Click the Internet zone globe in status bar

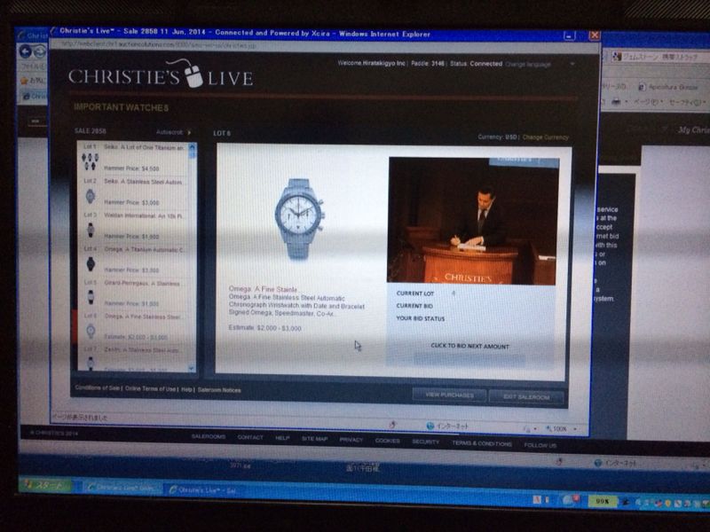[x=430, y=426]
